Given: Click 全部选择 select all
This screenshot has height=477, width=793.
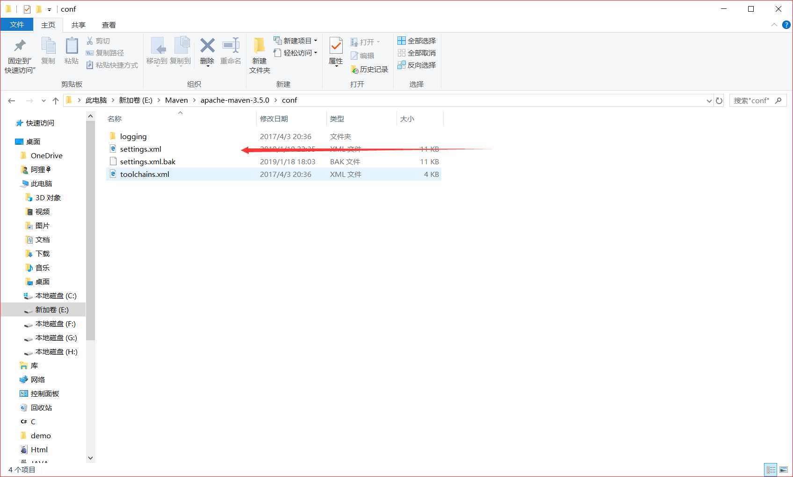Looking at the screenshot, I should pyautogui.click(x=417, y=41).
